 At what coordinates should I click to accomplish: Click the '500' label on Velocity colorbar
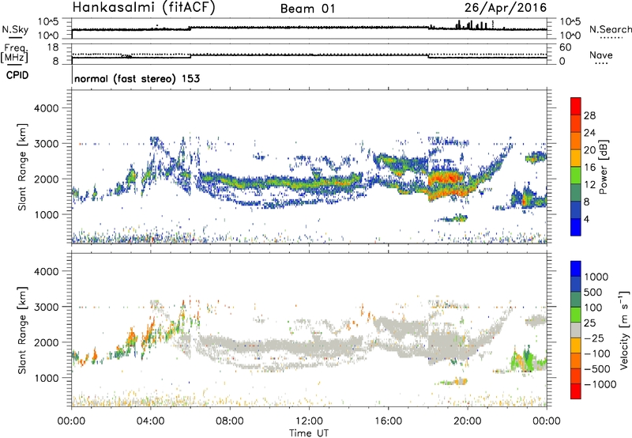click(x=593, y=293)
